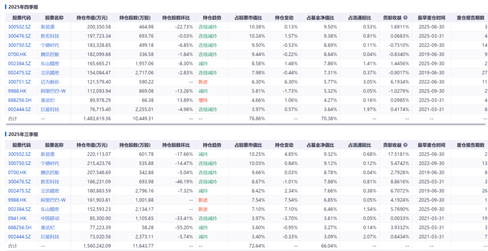Image resolution: width=488 pixels, height=251 pixels.
Task: Click 持仓趋势 column header in 三季报 table
Action: (x=212, y=145)
